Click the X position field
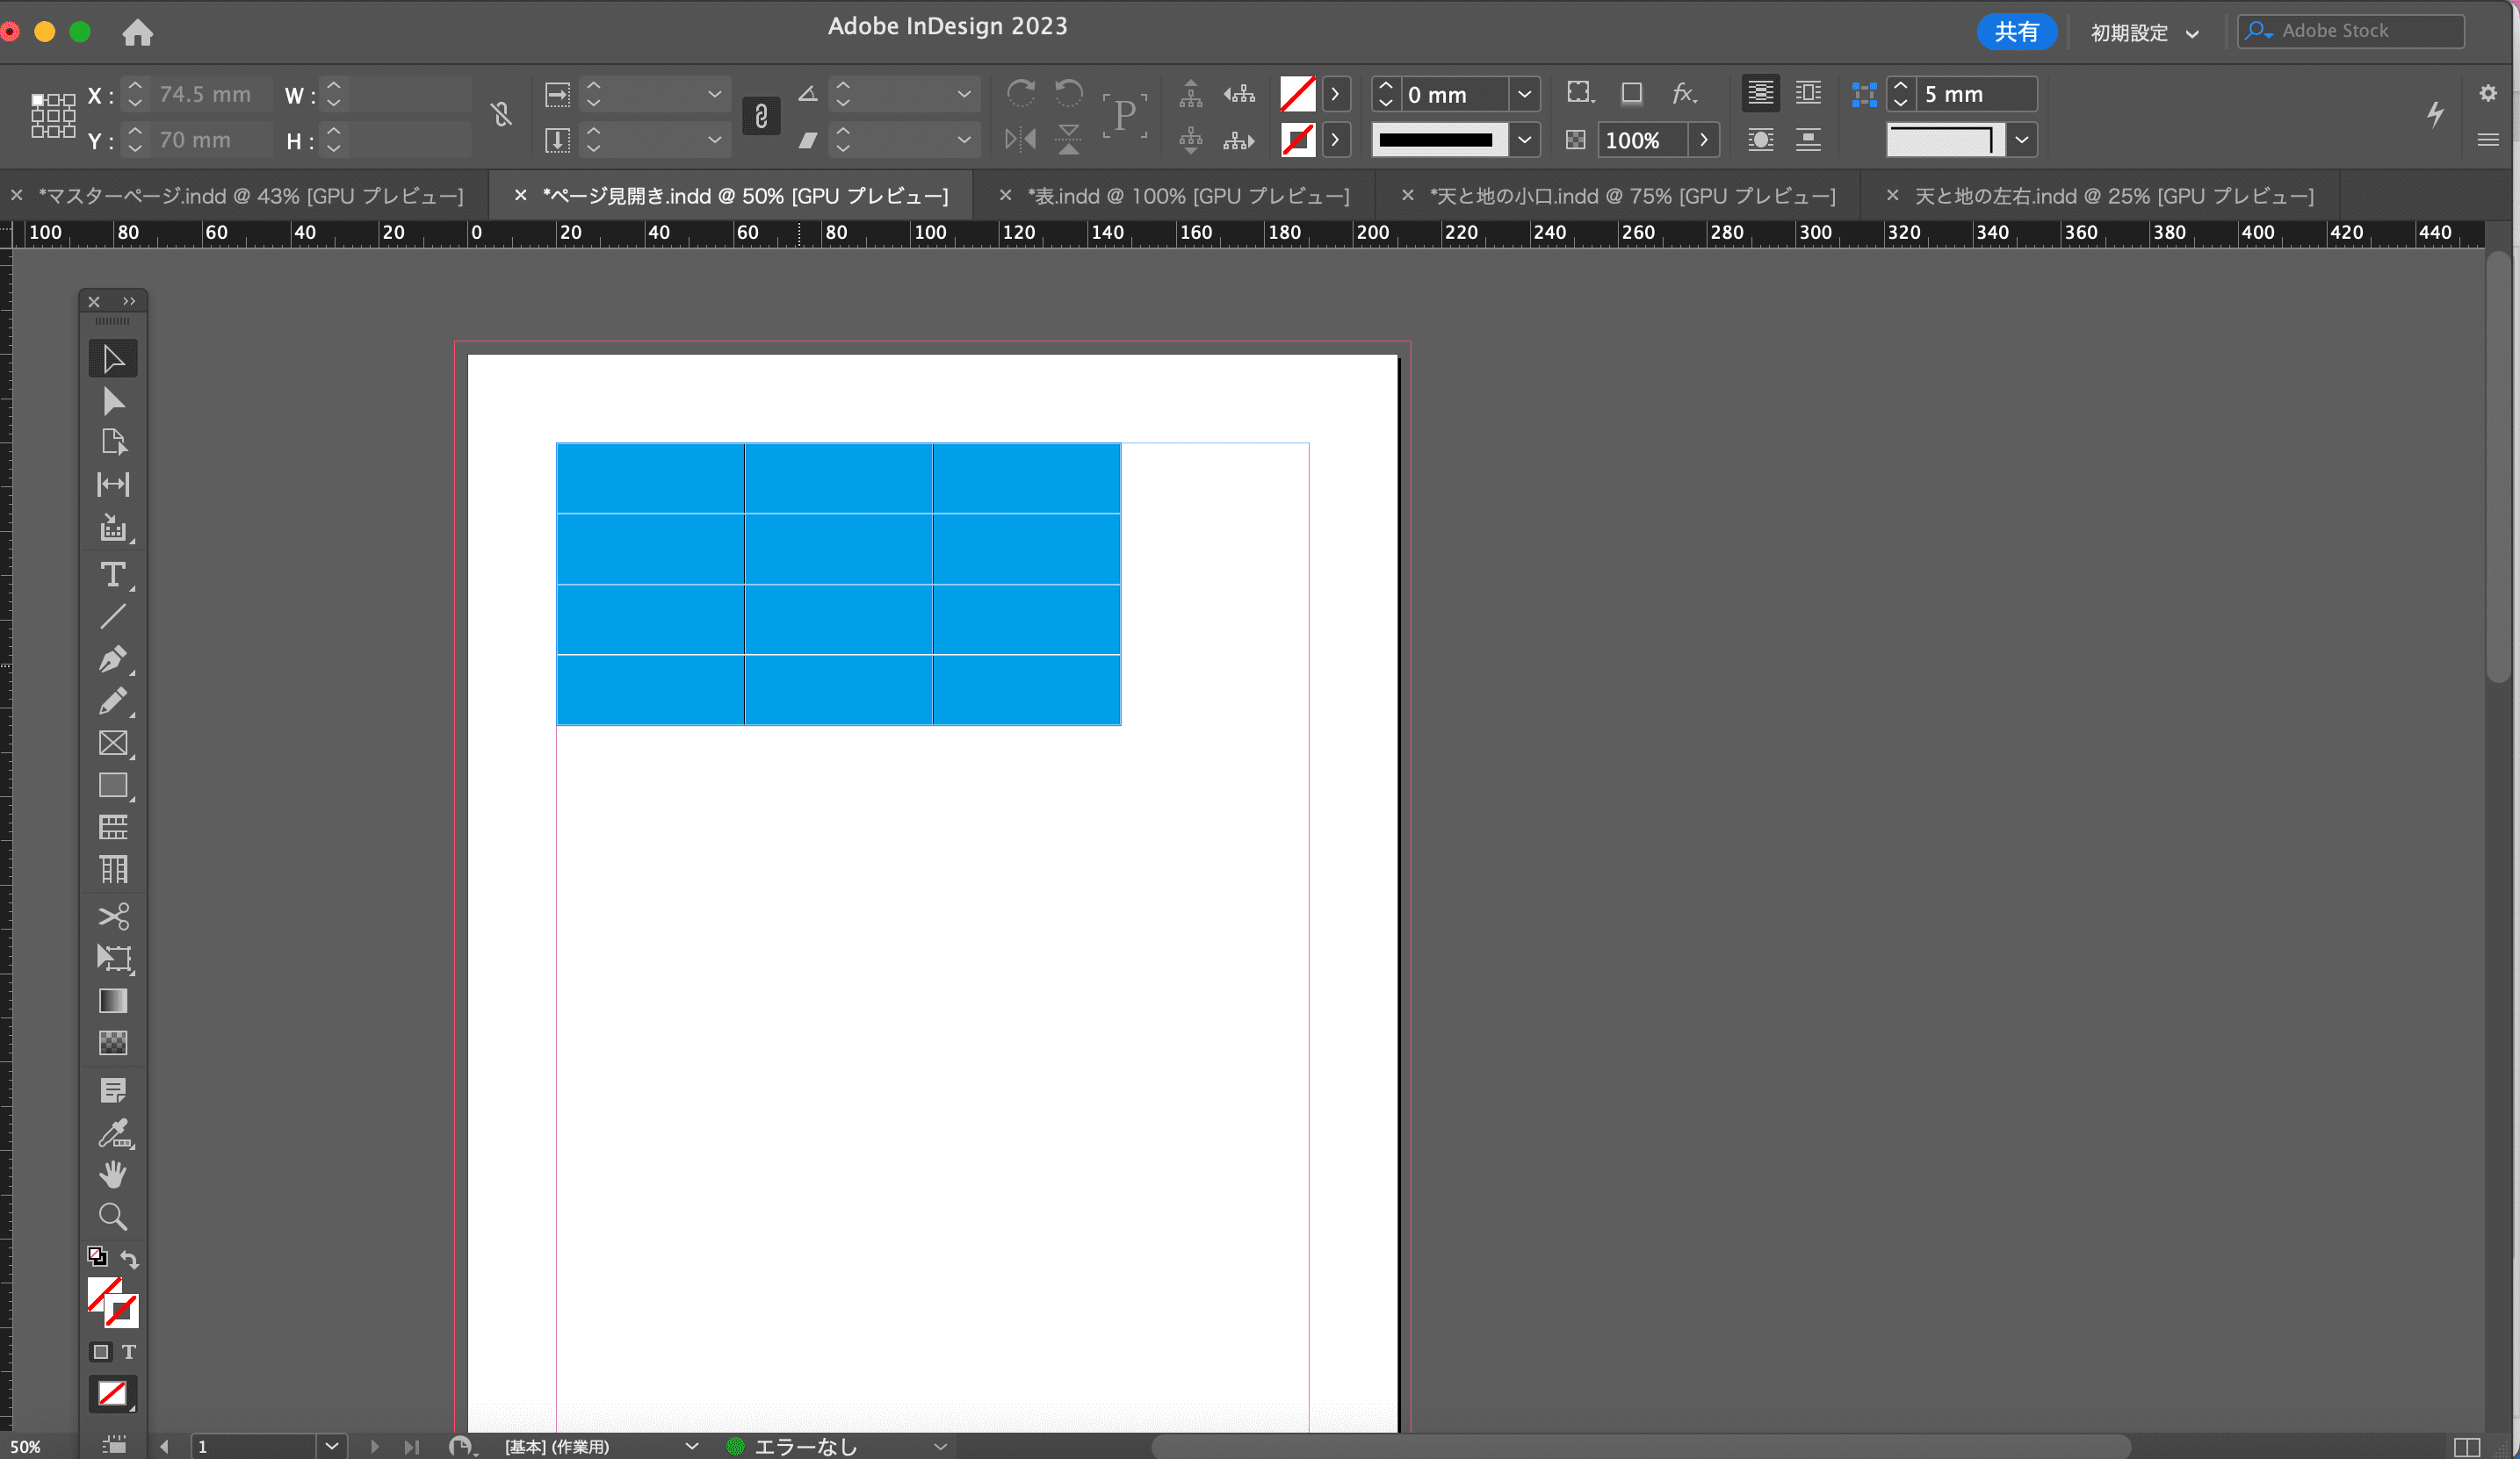The image size is (2520, 1459). [209, 94]
